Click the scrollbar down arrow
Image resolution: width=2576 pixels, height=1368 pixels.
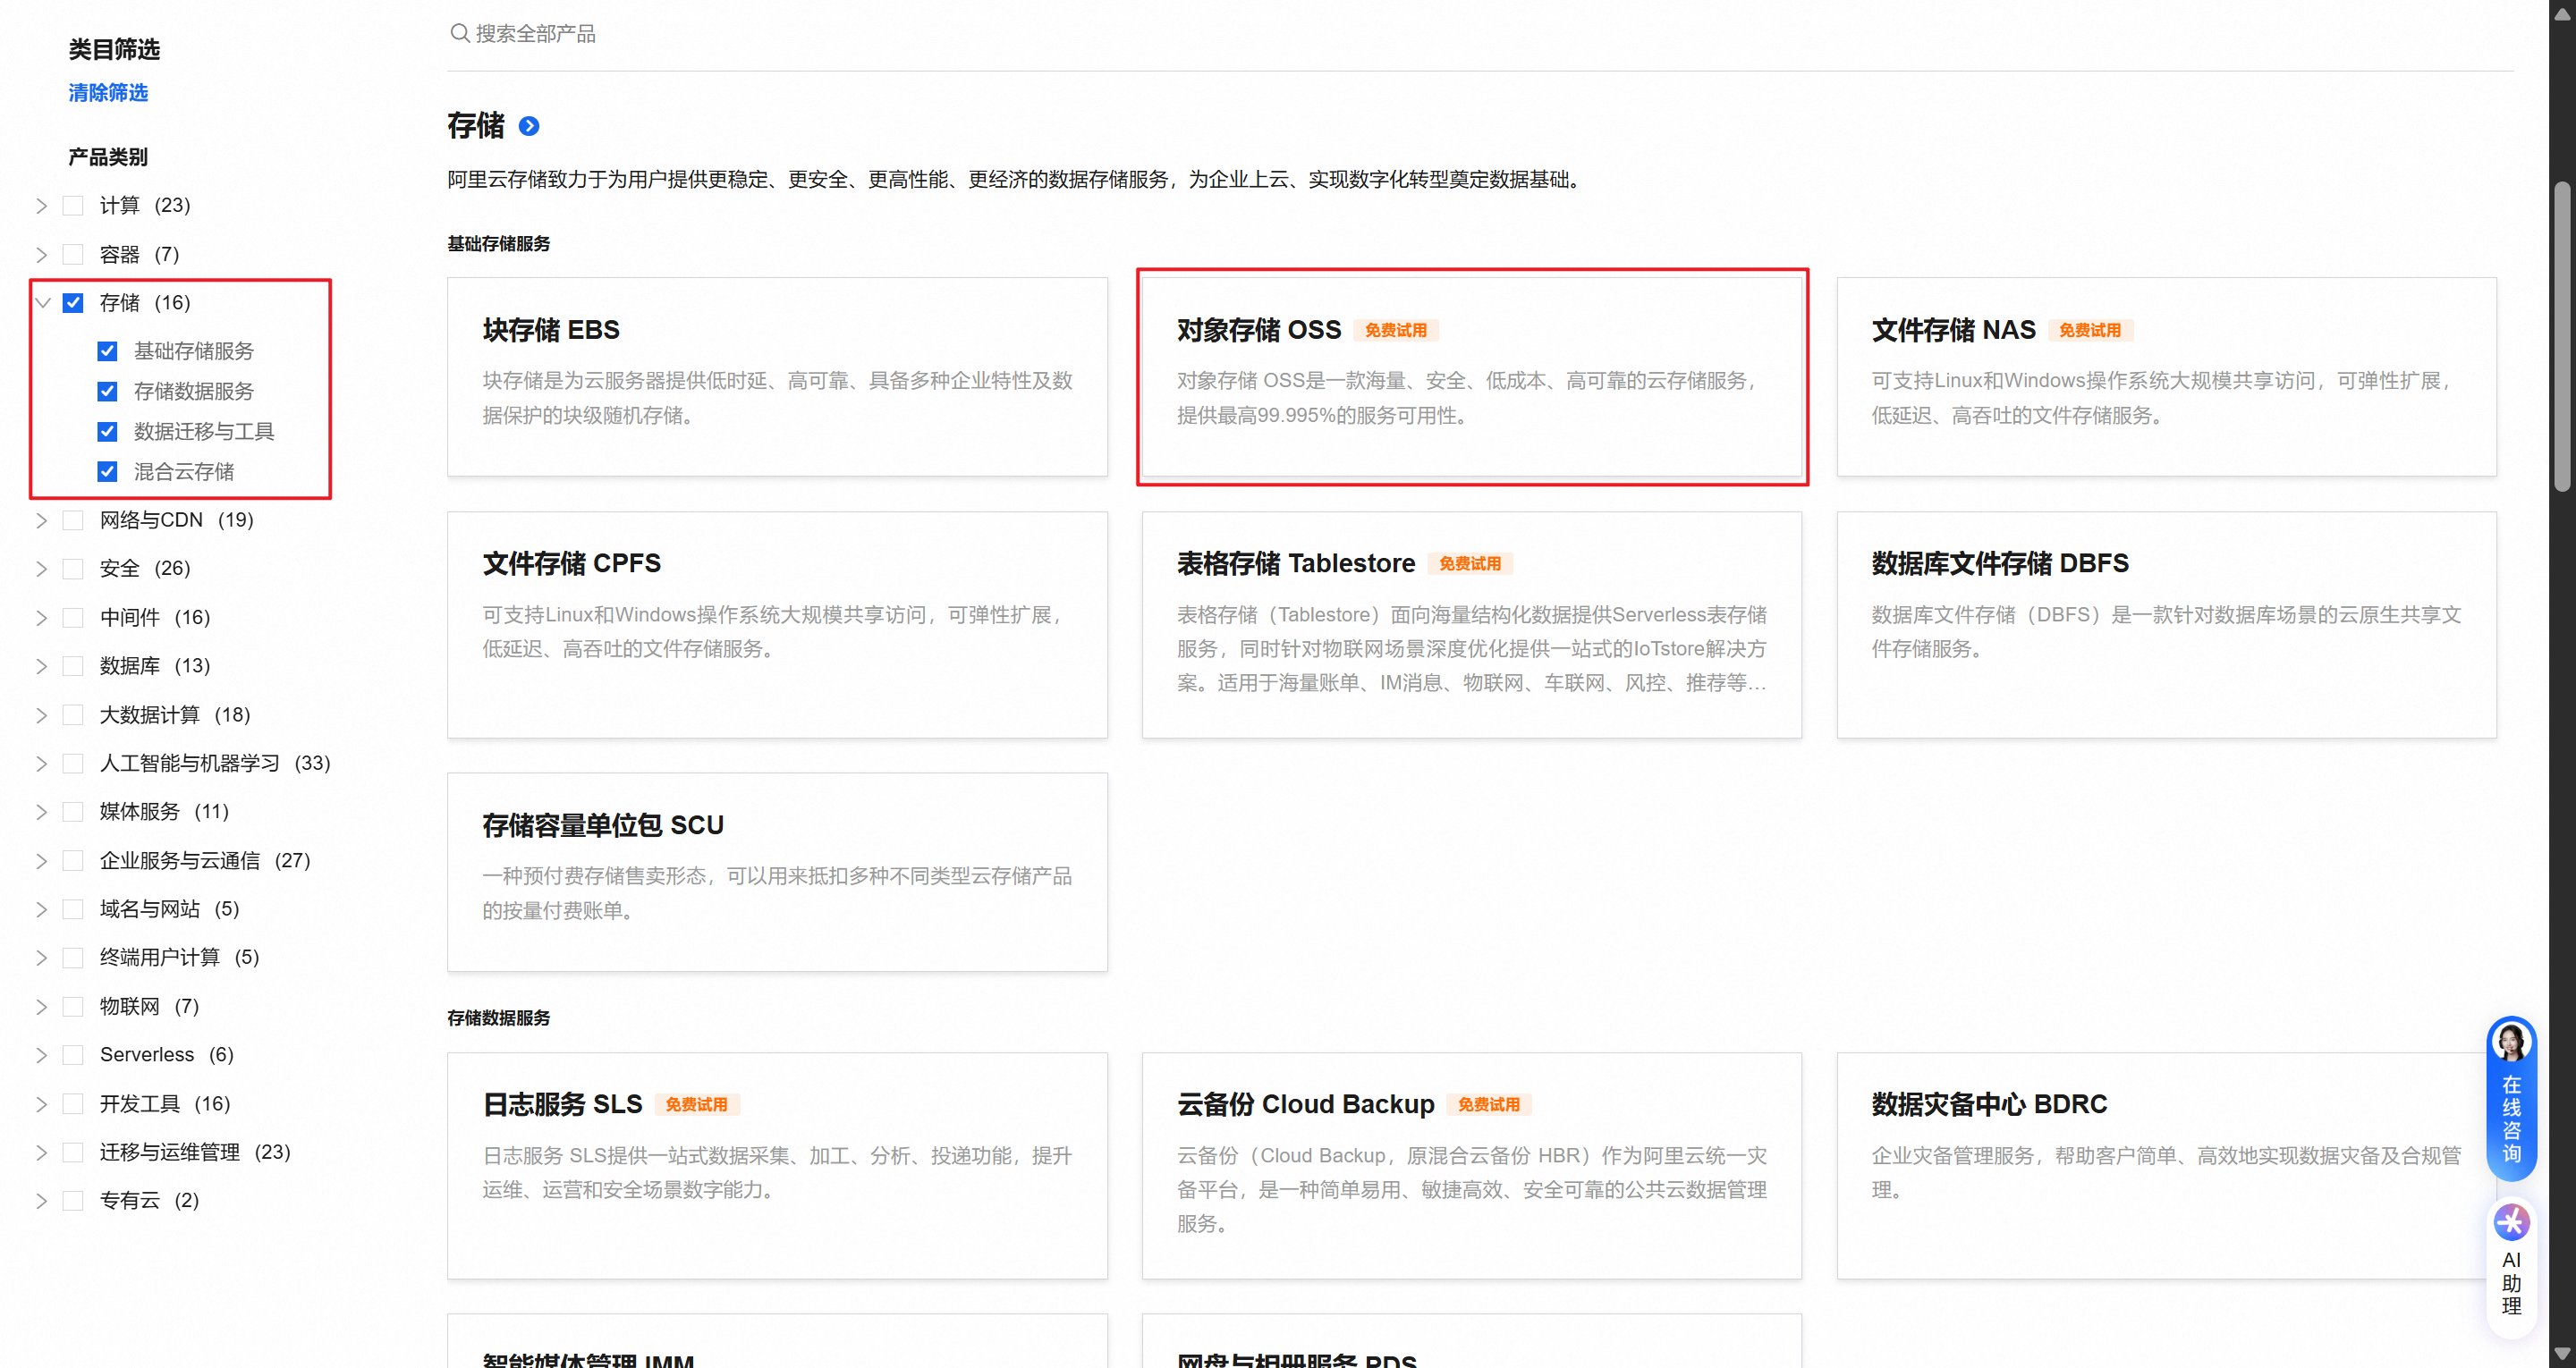coord(2562,1354)
